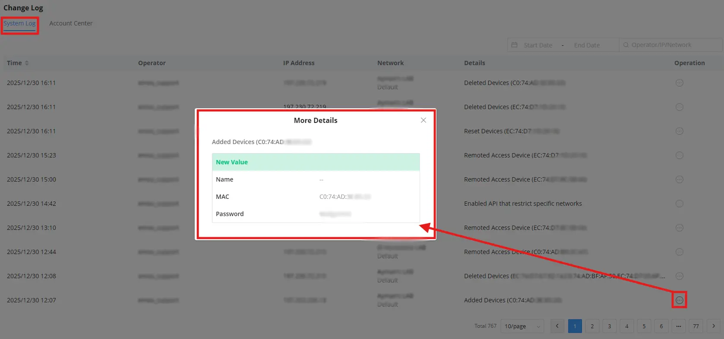This screenshot has width=724, height=339.
Task: Set the Start Date field
Action: 538,45
